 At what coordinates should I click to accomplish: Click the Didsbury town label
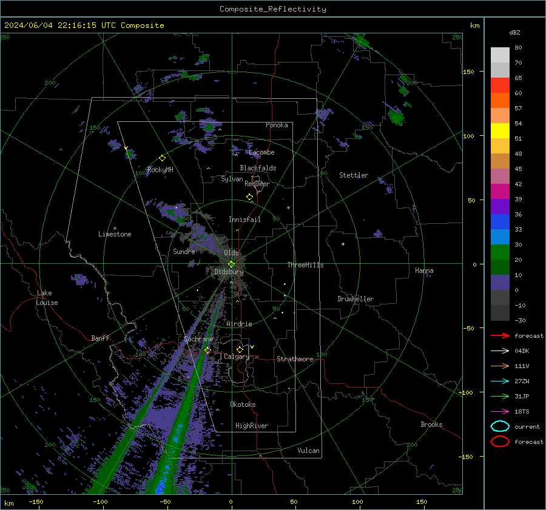(x=229, y=272)
